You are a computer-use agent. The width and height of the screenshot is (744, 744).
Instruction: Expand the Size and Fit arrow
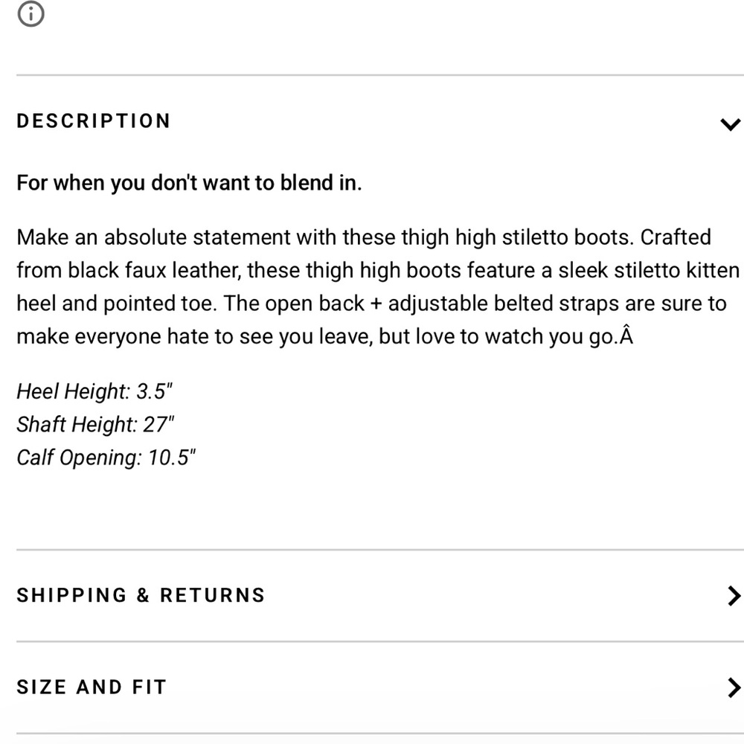click(734, 687)
